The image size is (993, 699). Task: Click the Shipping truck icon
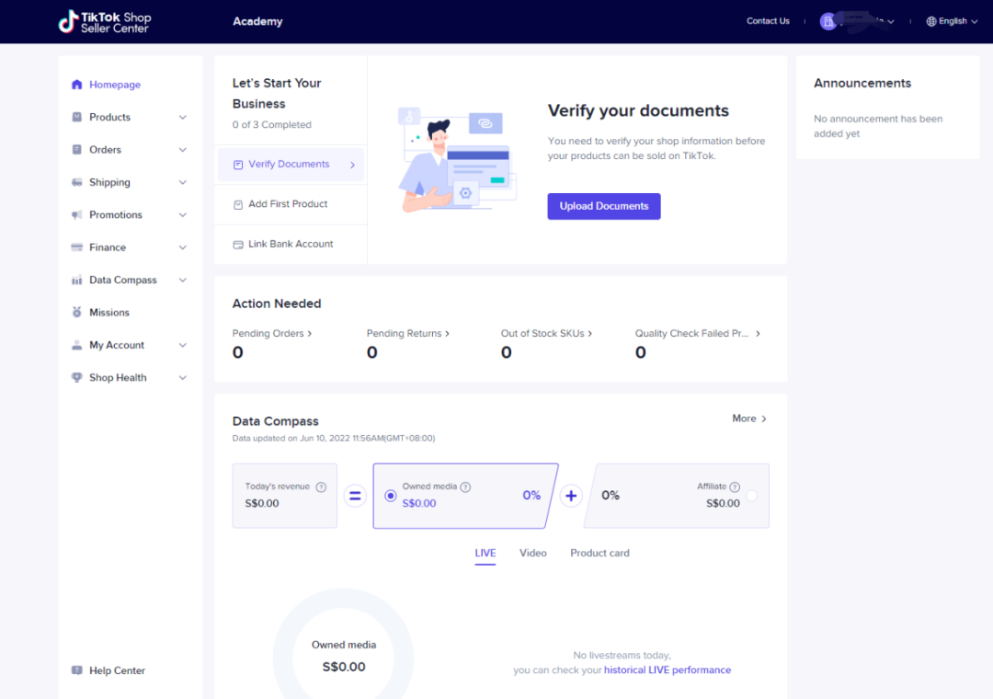coord(76,182)
